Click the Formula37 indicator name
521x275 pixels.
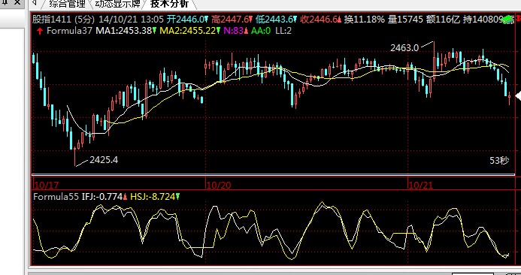pos(69,31)
